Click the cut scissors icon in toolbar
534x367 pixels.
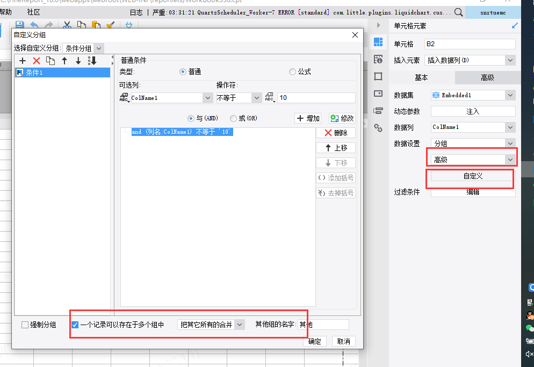[67, 25]
